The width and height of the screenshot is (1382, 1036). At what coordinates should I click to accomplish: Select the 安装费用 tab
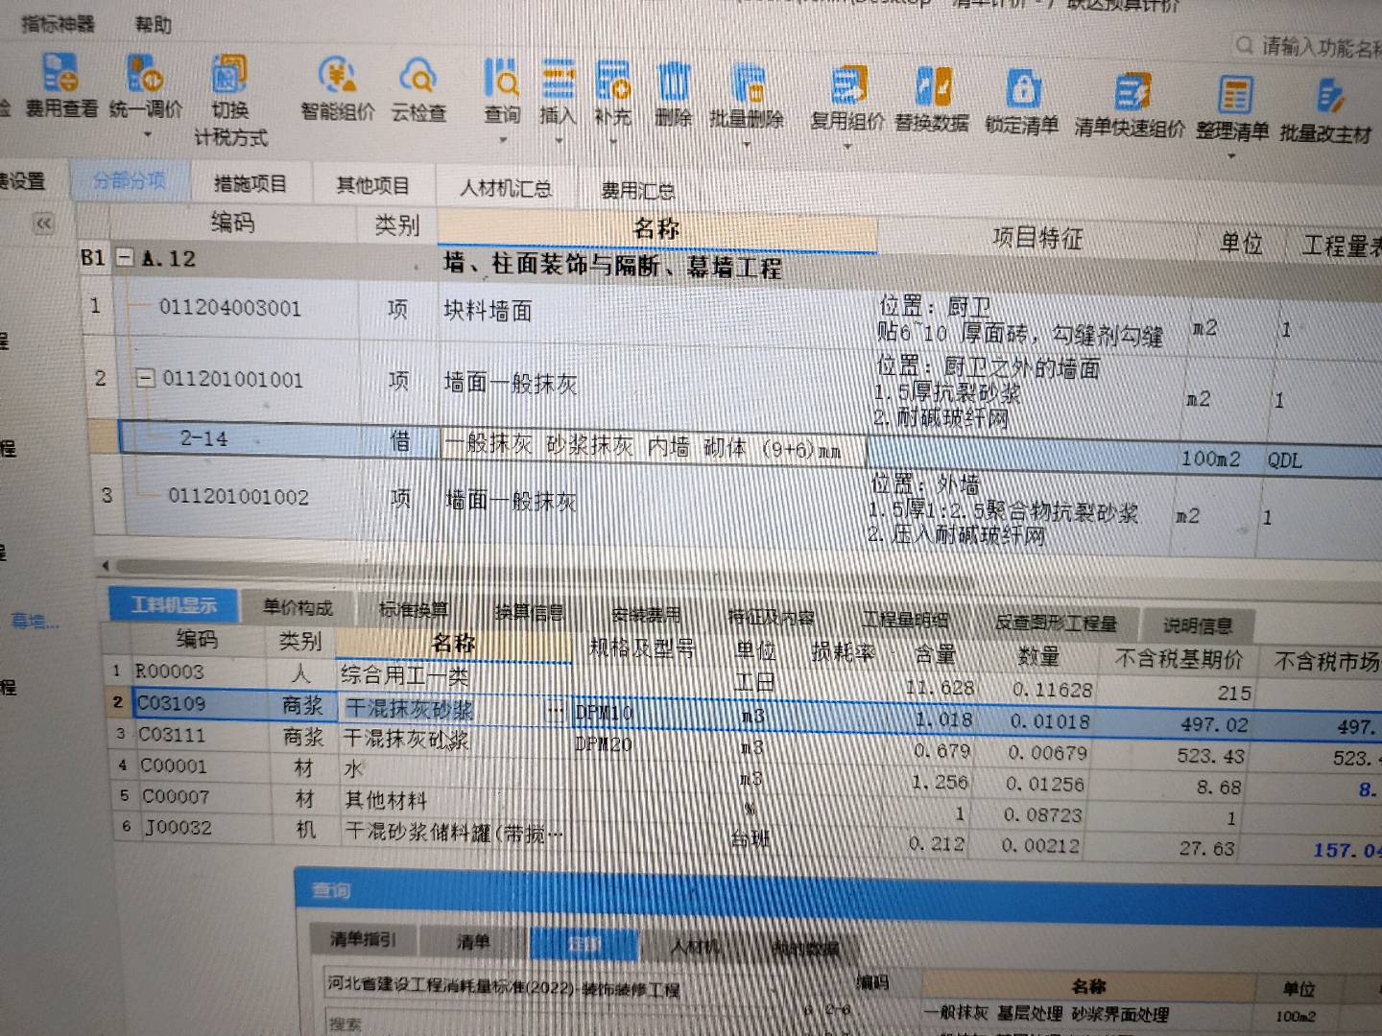coord(645,615)
